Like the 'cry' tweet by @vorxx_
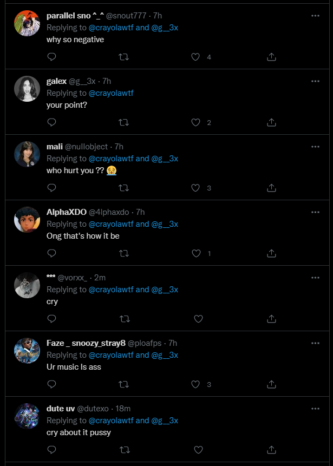 coord(198,319)
